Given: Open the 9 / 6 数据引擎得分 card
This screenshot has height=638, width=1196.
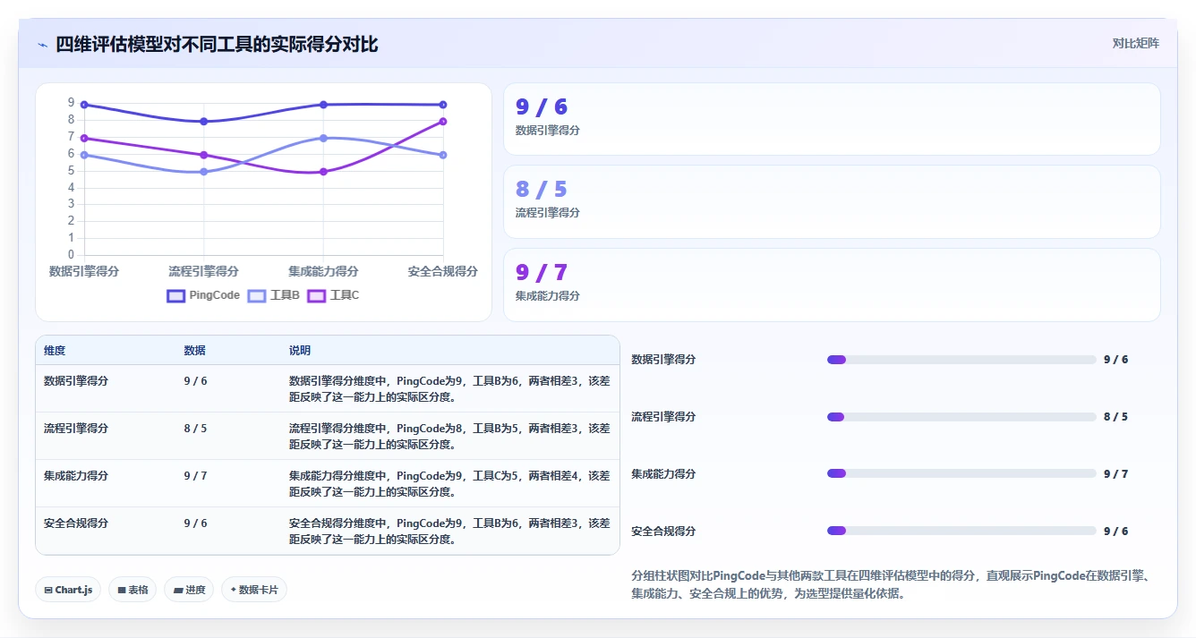Looking at the screenshot, I should coord(832,119).
